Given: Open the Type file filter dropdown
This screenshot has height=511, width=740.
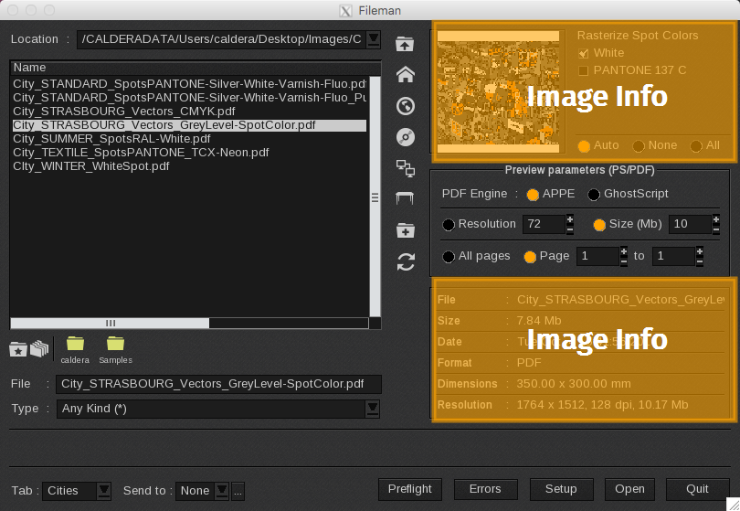Looking at the screenshot, I should pos(372,408).
